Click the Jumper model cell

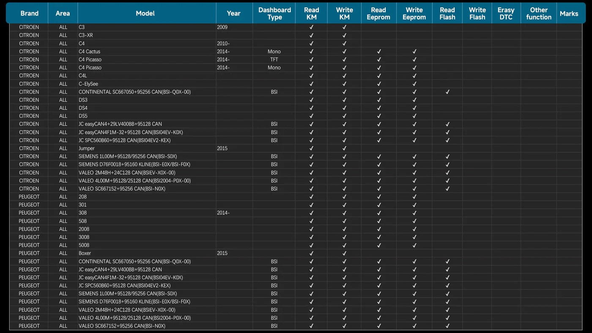pyautogui.click(x=147, y=148)
